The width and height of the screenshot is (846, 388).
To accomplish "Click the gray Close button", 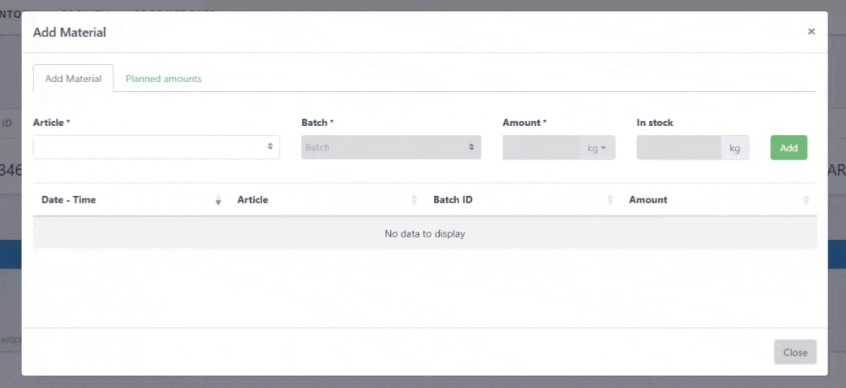I will (794, 352).
